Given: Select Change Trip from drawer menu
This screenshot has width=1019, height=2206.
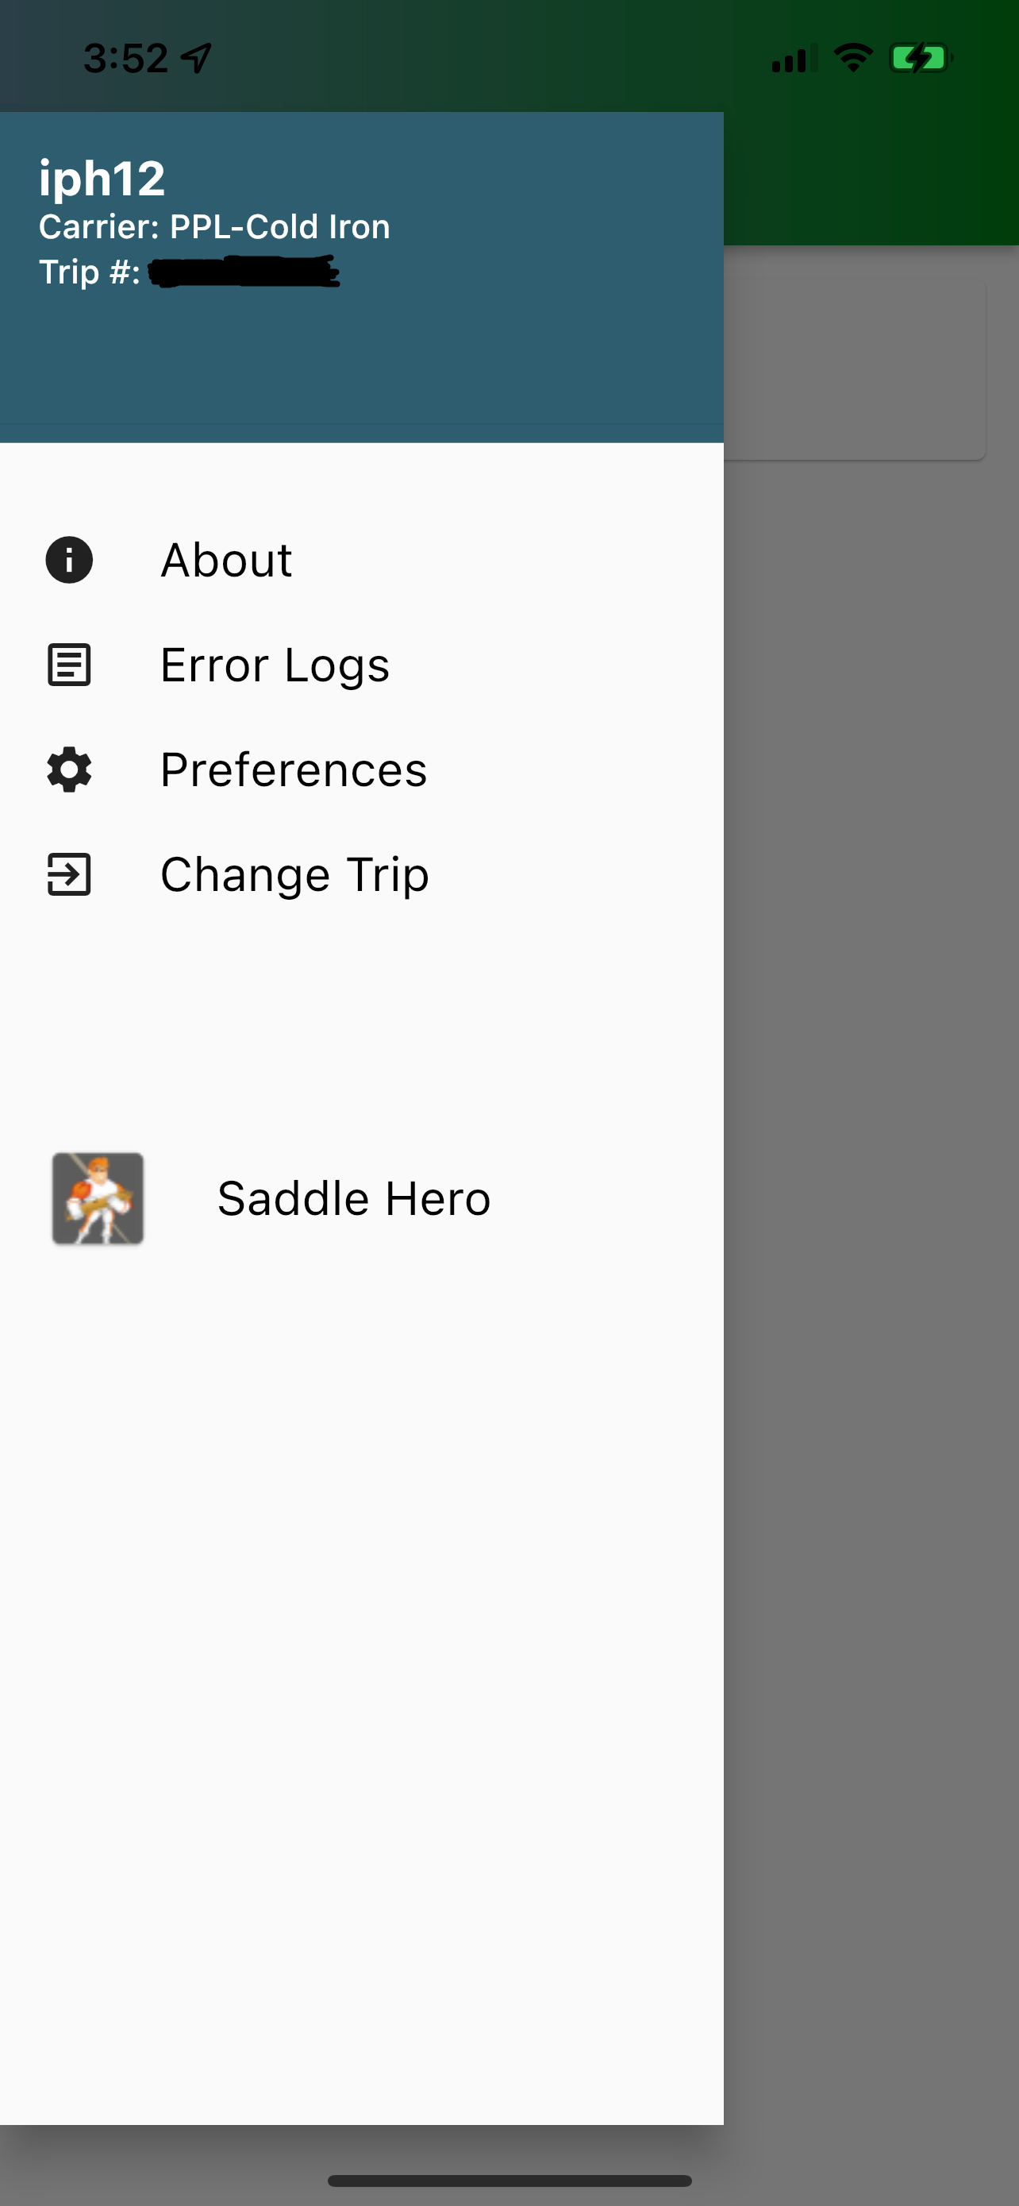Looking at the screenshot, I should (362, 874).
